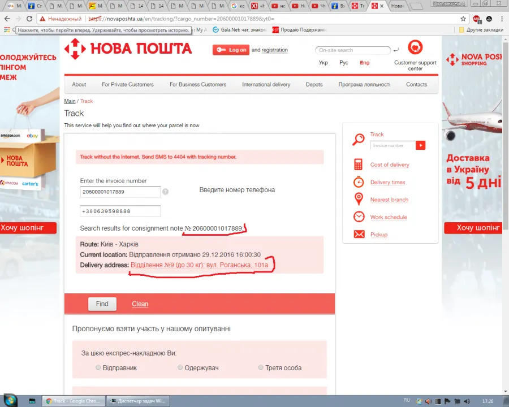This screenshot has height=407, width=509.
Task: Open the Google search tab
Action: point(238,6)
